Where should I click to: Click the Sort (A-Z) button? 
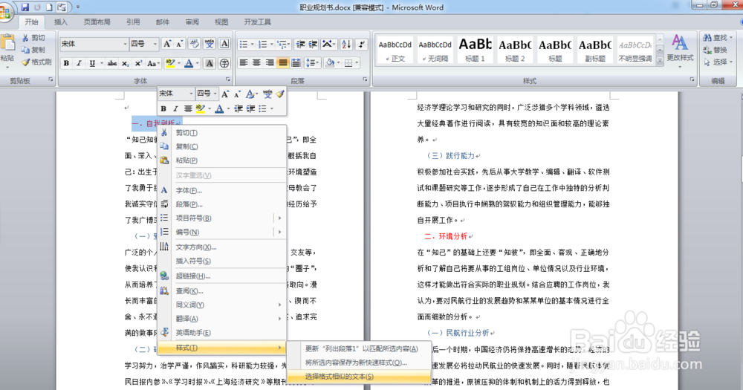pyautogui.click(x=346, y=44)
